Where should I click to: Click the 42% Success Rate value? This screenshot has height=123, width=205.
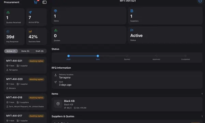[x=33, y=37]
